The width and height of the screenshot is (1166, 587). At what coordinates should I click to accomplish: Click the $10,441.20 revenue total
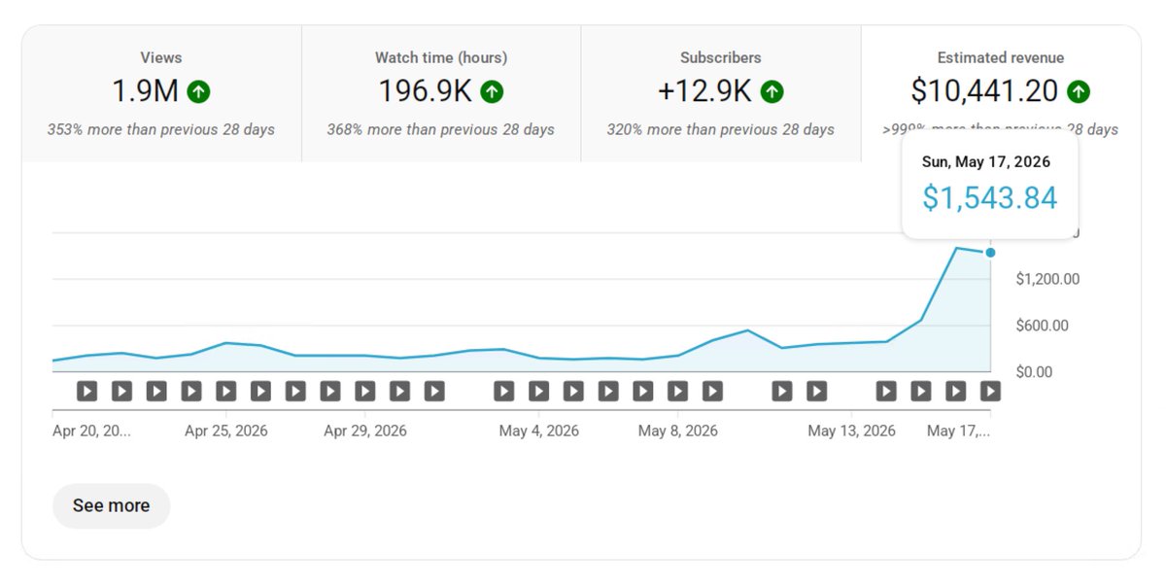coord(984,91)
